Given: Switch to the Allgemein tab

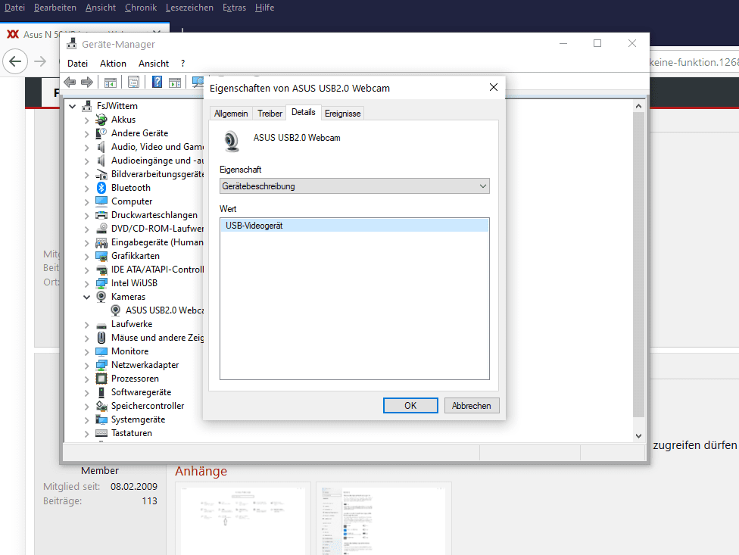Looking at the screenshot, I should click(231, 114).
